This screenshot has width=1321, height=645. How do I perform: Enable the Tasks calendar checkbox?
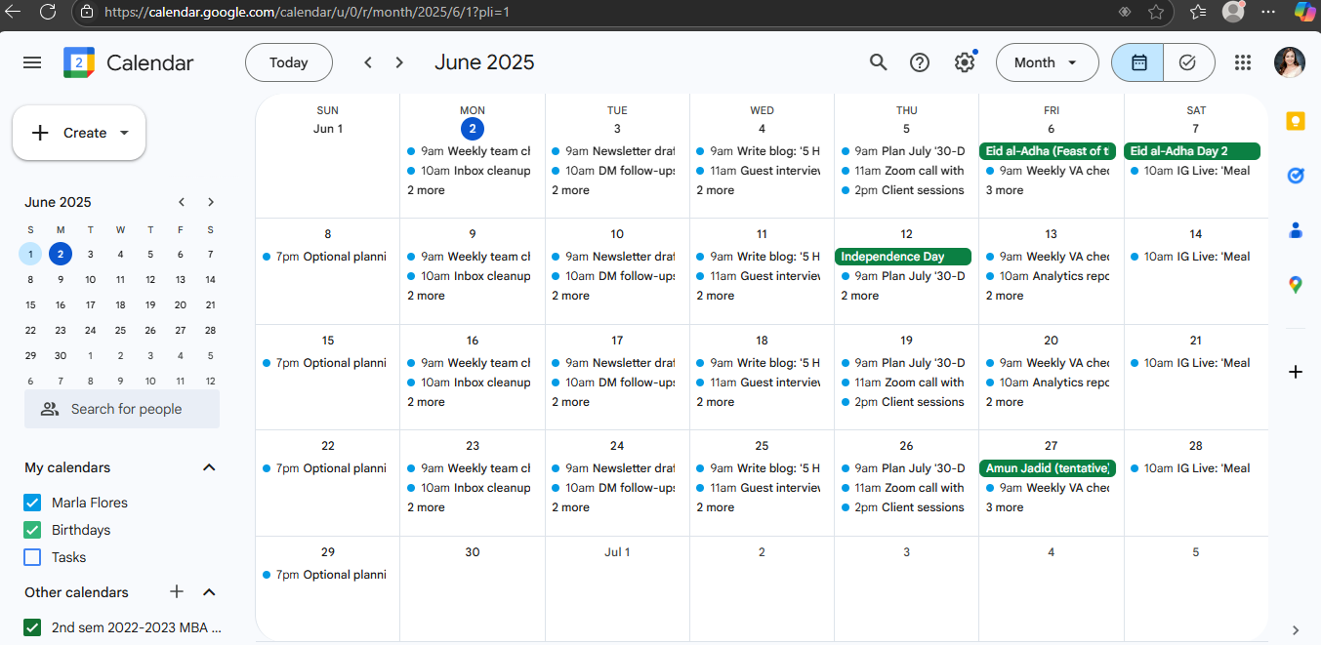click(x=32, y=557)
